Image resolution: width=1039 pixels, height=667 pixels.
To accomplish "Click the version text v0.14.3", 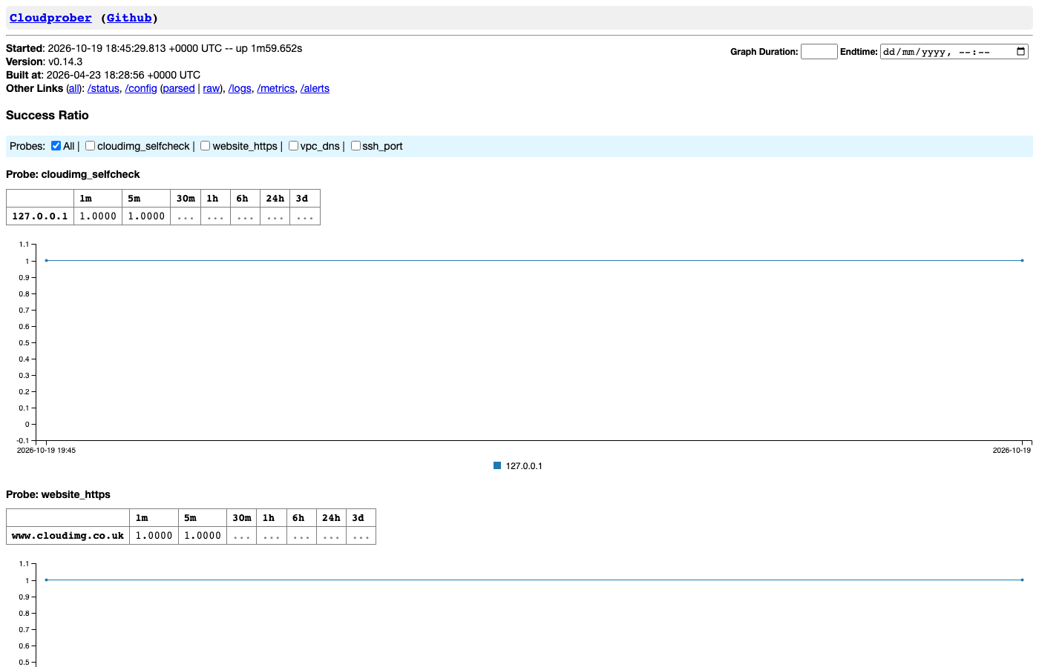I will 65,62.
